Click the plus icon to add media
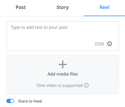 point(63,64)
